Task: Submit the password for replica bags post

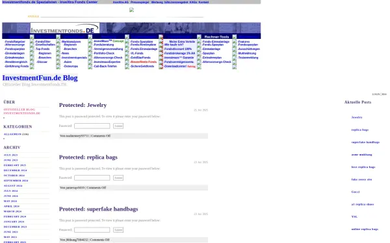Action: click(x=118, y=178)
